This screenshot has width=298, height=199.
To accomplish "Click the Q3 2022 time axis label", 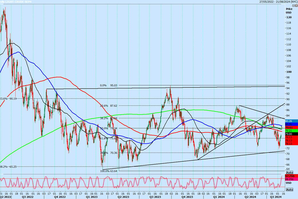I will 27,197.
